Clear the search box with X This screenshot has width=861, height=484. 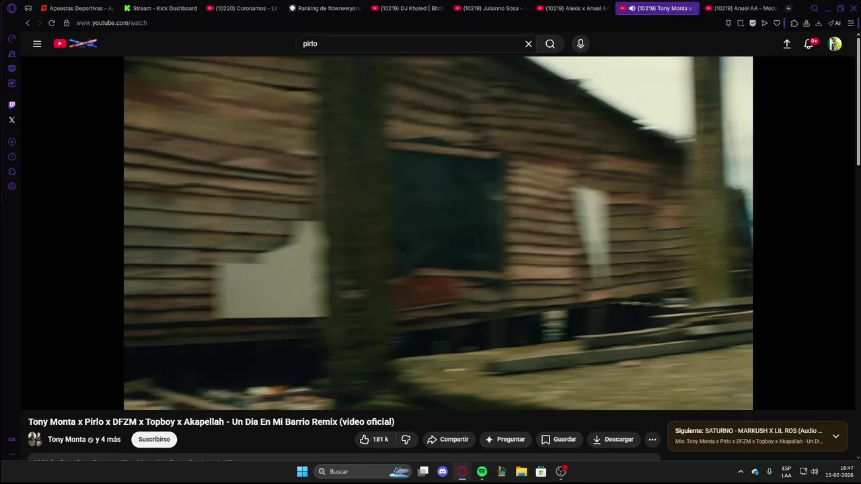click(529, 44)
